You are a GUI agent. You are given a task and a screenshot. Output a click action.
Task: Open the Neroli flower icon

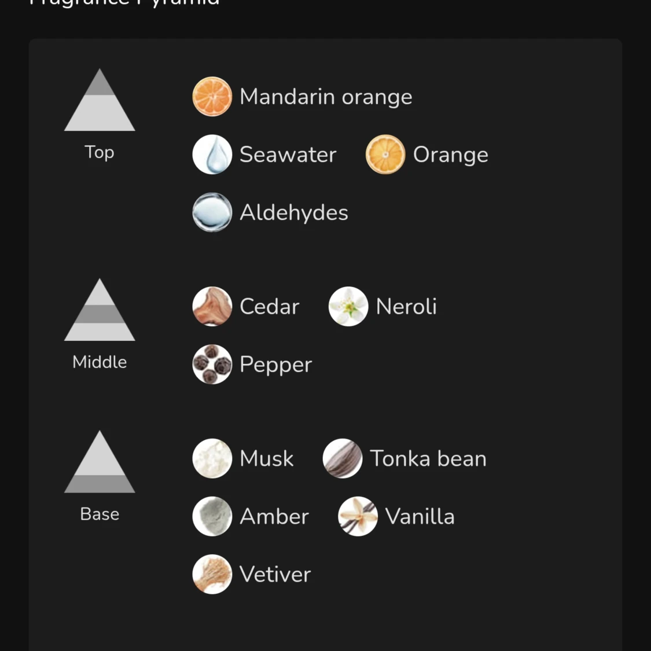pyautogui.click(x=348, y=306)
